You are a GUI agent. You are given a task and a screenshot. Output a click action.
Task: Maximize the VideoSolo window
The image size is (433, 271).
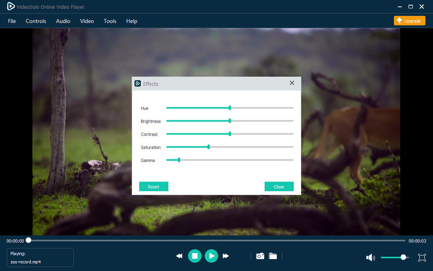coord(411,7)
